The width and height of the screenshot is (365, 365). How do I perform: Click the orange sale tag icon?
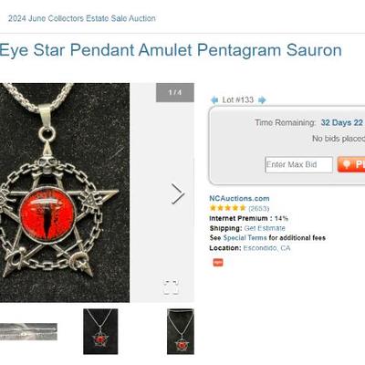[x=218, y=262]
